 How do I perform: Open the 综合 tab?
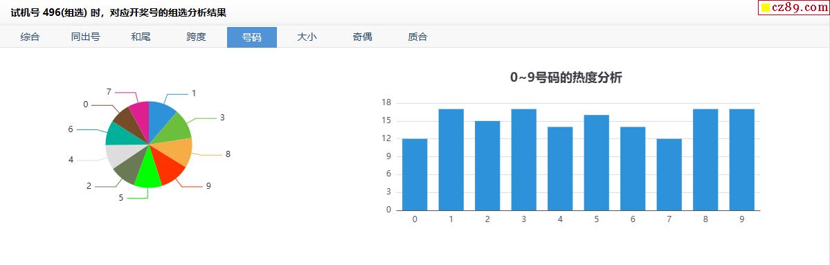pyautogui.click(x=30, y=37)
